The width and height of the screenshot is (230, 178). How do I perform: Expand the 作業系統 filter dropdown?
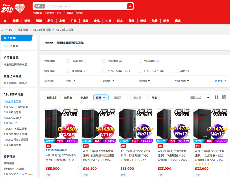click(182, 81)
